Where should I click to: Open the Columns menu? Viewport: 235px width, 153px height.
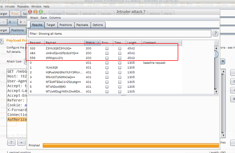(55, 18)
